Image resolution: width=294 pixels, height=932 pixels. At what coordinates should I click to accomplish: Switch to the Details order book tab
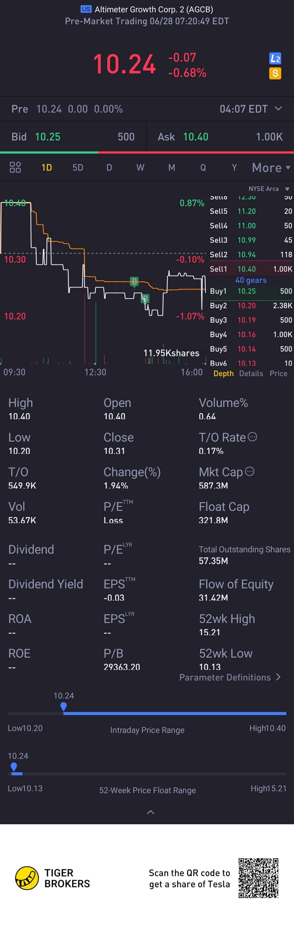click(x=251, y=373)
